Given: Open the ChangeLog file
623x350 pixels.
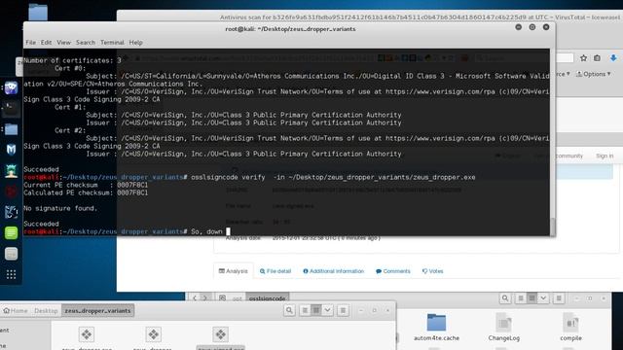Looking at the screenshot, I should (504, 328).
